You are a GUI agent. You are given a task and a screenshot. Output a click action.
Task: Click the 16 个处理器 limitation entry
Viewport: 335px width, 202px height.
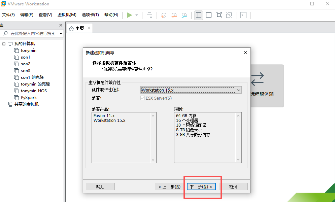click(187, 120)
